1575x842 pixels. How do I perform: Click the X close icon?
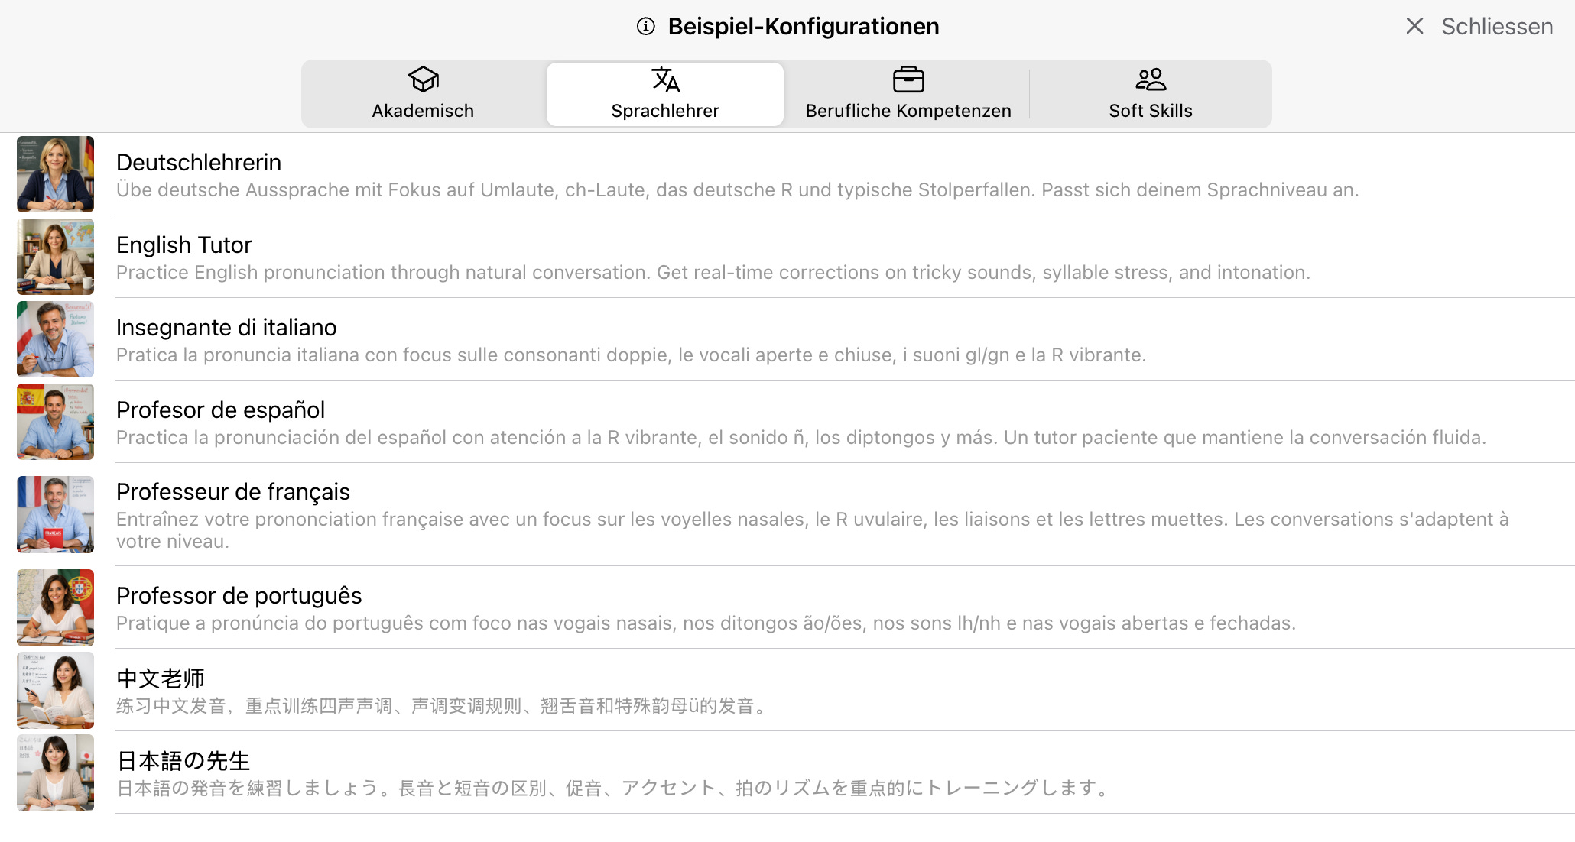tap(1414, 27)
